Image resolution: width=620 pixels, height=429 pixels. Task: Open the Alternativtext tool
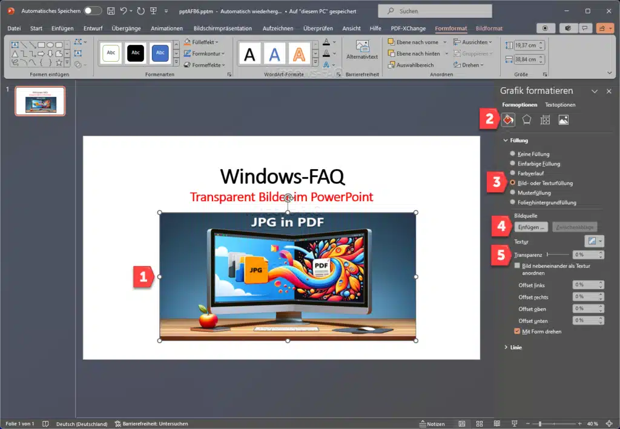[362, 50]
